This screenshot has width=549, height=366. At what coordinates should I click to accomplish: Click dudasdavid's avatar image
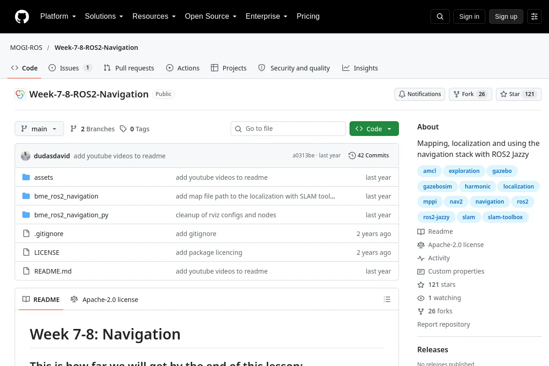click(26, 156)
